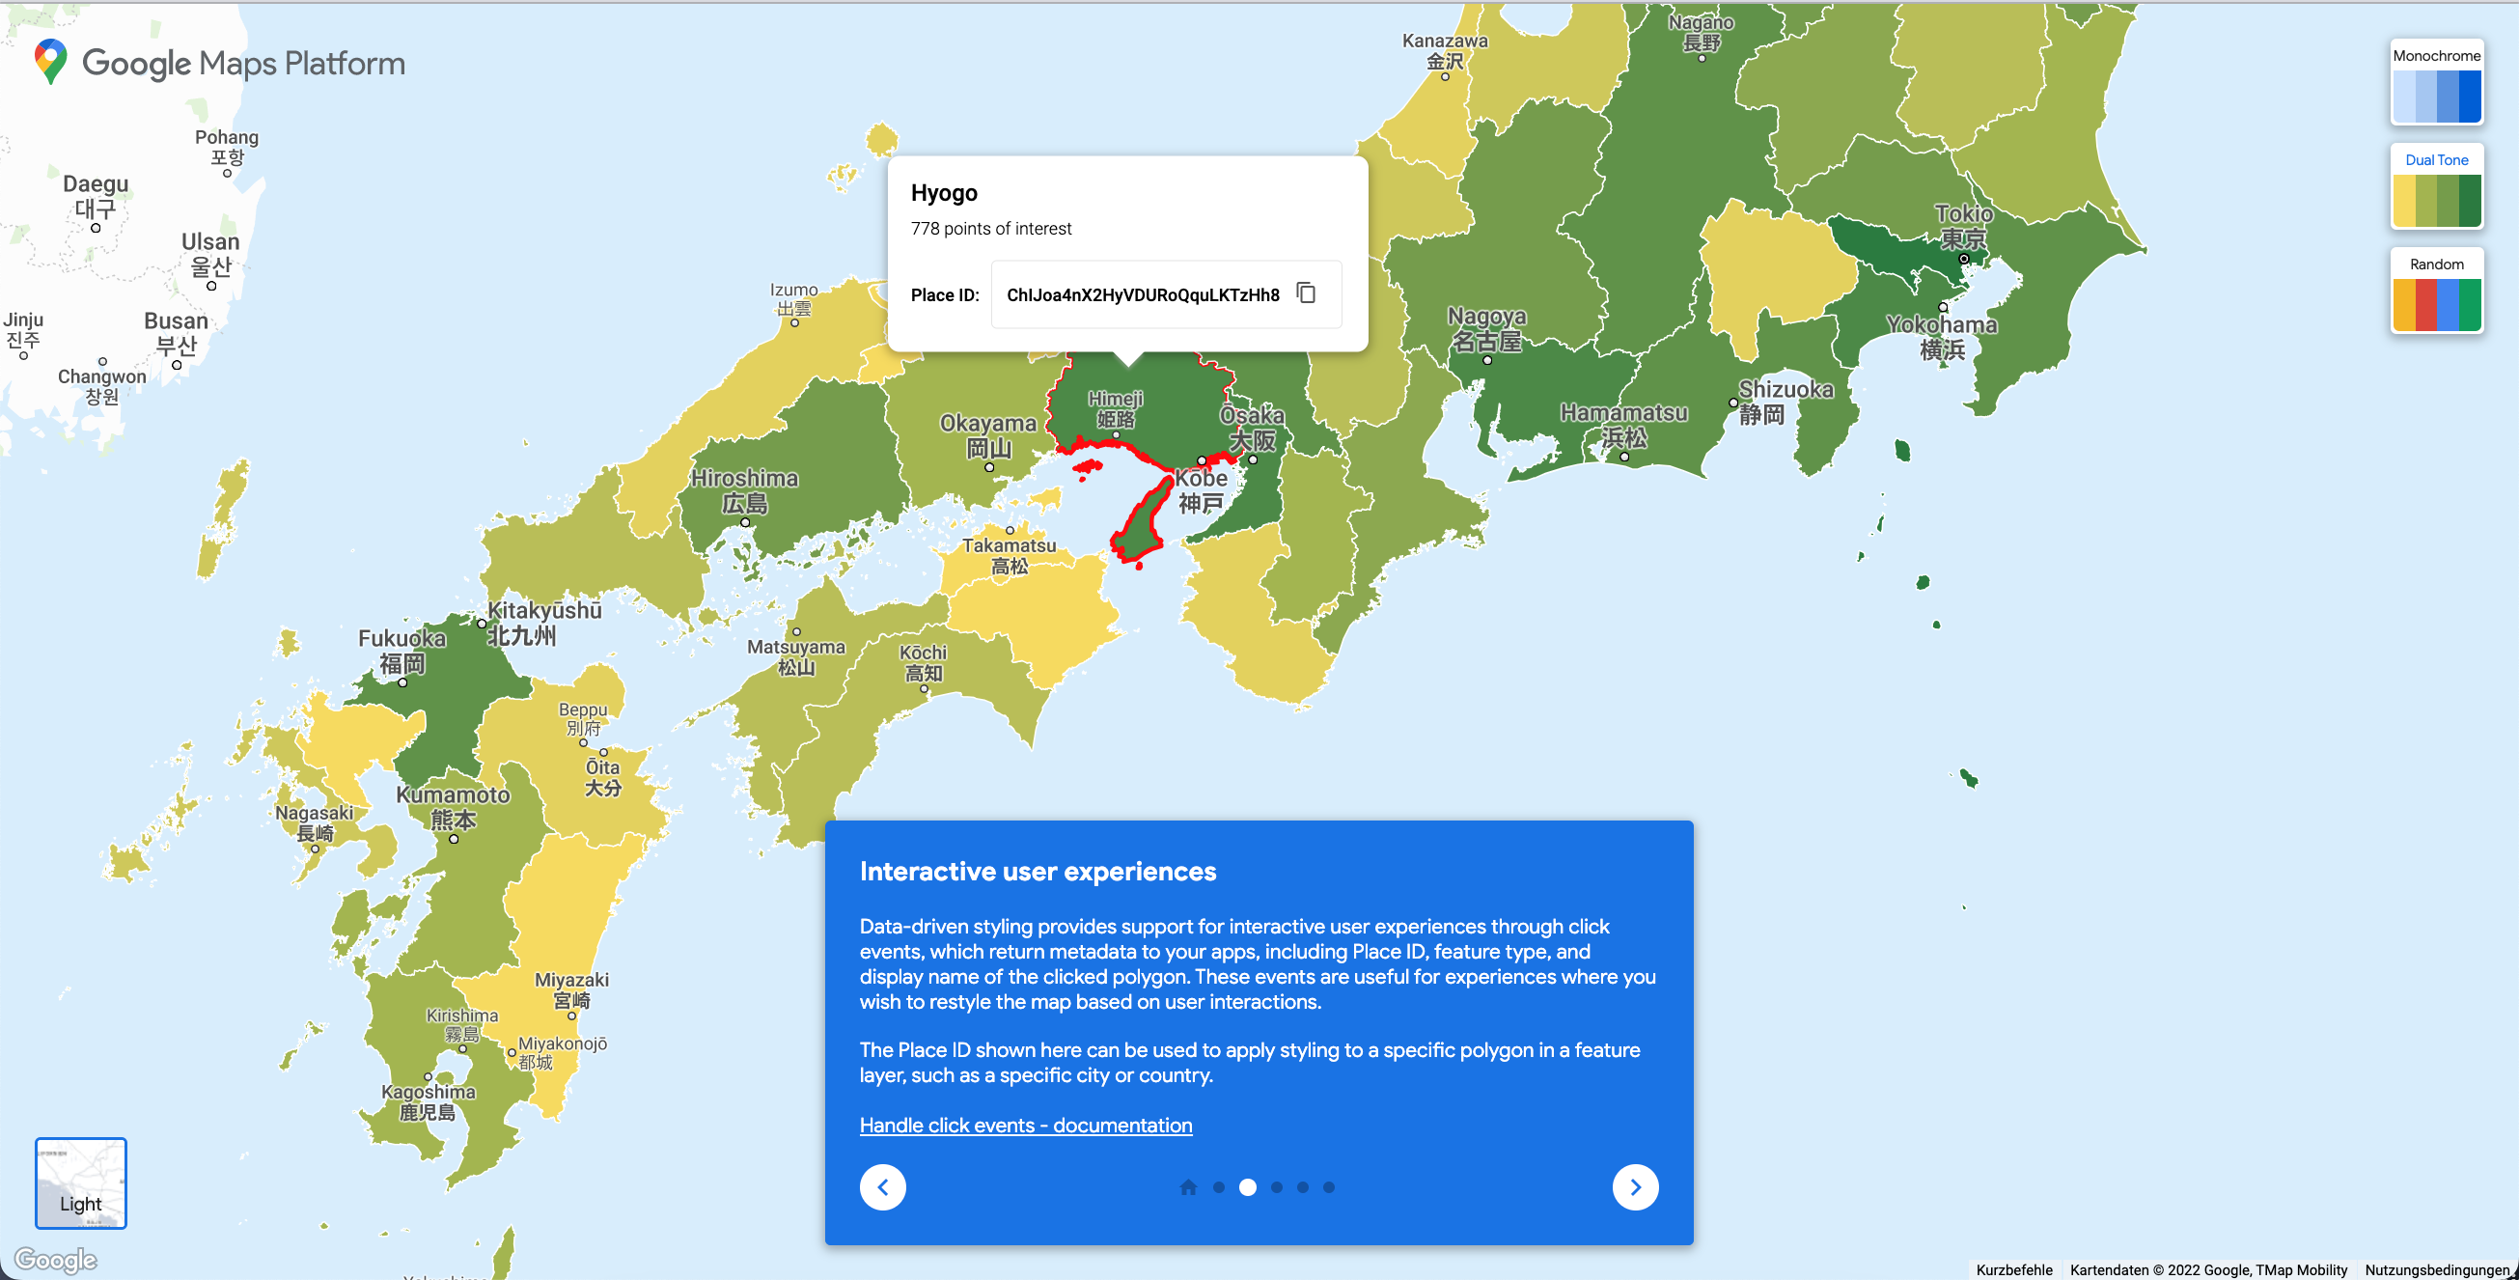2519x1280 pixels.
Task: Go to the next slide arrow
Action: (x=1635, y=1187)
